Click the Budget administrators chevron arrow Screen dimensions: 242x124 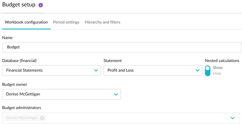[x=233, y=118]
